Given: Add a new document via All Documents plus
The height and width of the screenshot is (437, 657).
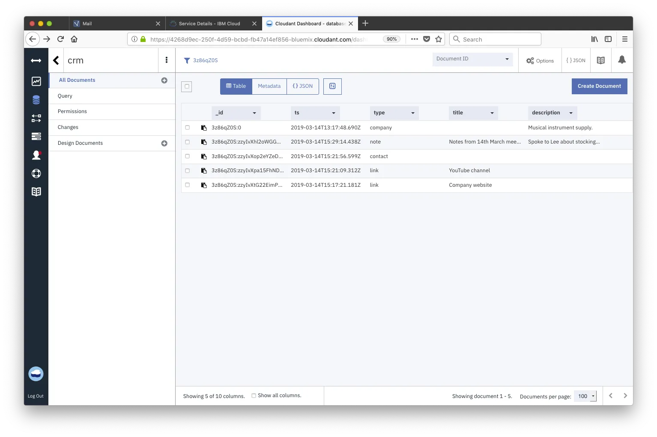Looking at the screenshot, I should click(x=164, y=81).
